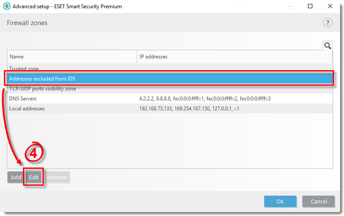Select TCP/UDP ports visibility zone row
This screenshot has width=344, height=216.
pyautogui.click(x=43, y=89)
